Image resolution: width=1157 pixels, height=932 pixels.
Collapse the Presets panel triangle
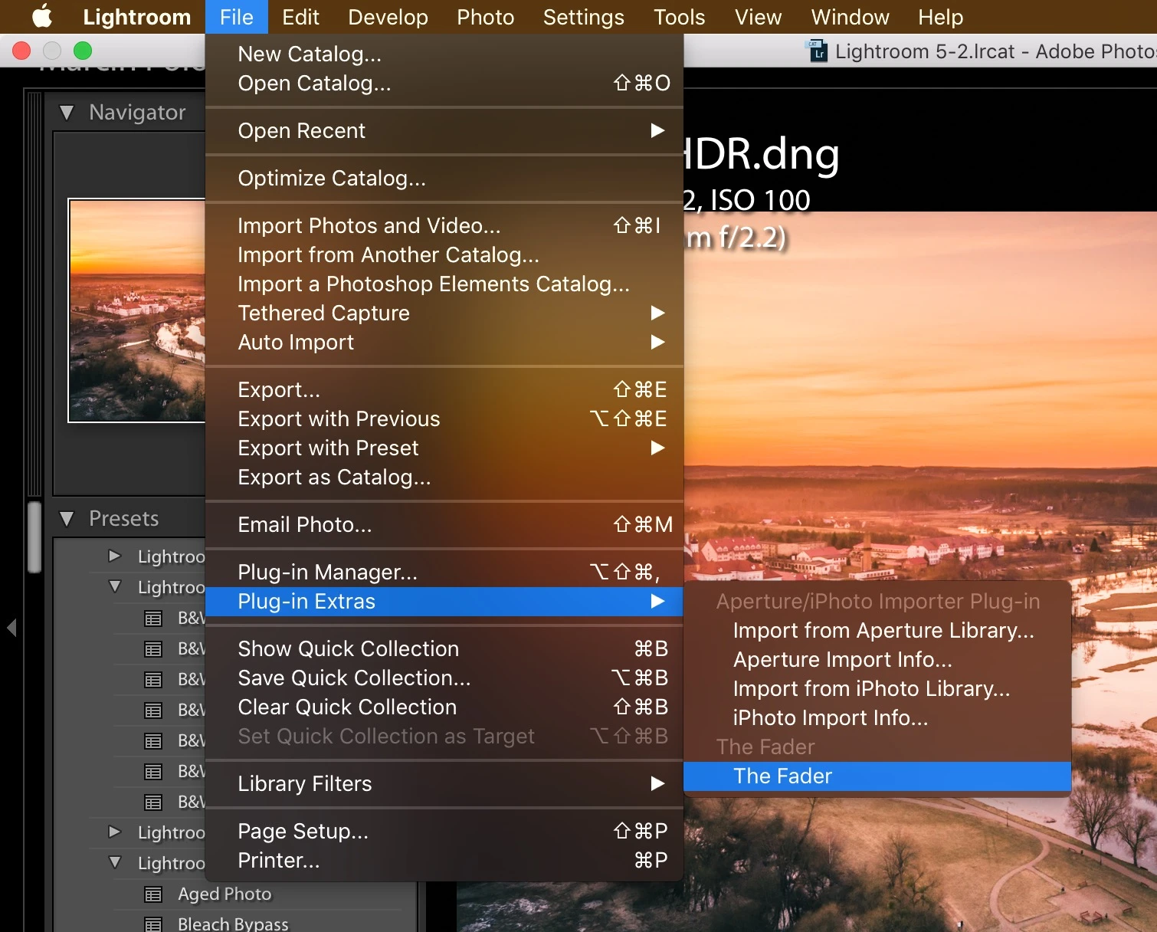(x=67, y=519)
